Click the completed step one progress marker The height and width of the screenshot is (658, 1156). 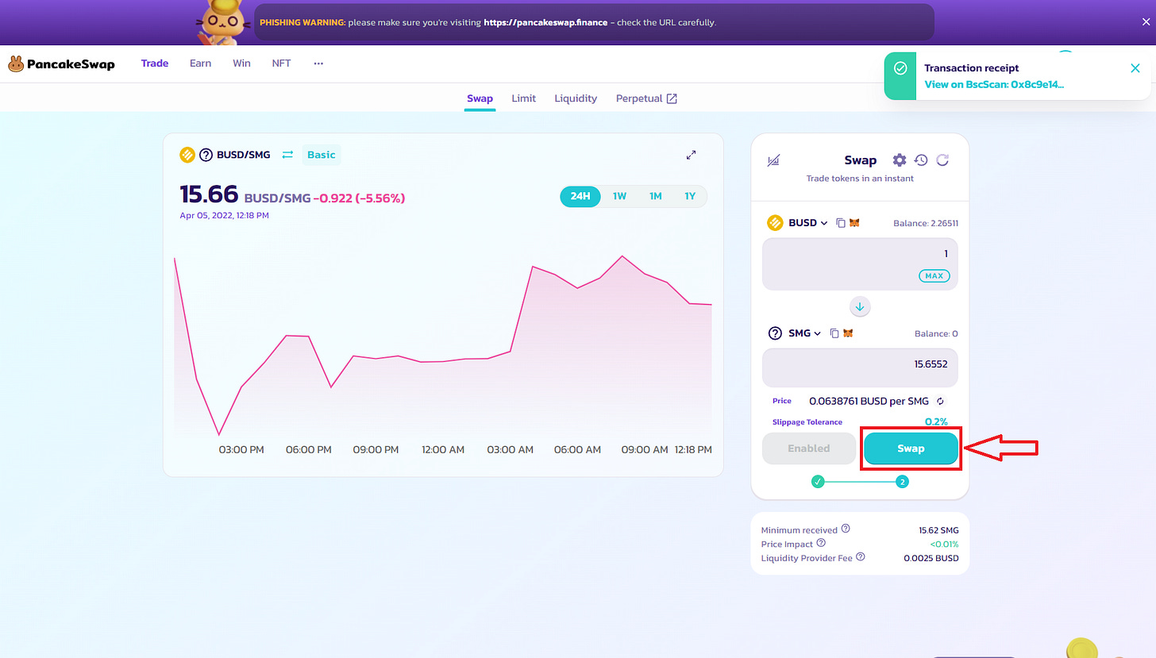(x=818, y=482)
